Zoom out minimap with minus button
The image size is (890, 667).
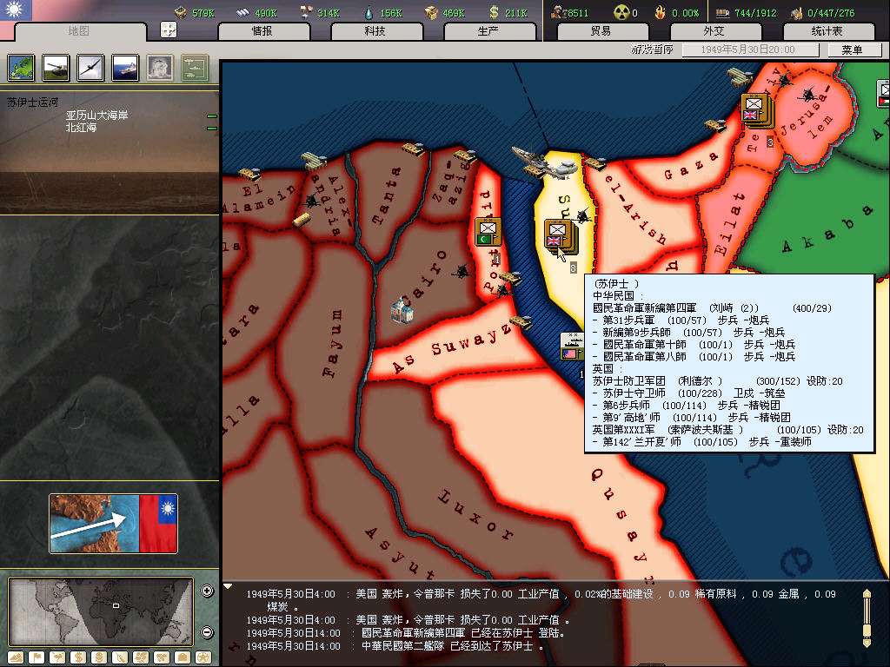(207, 632)
